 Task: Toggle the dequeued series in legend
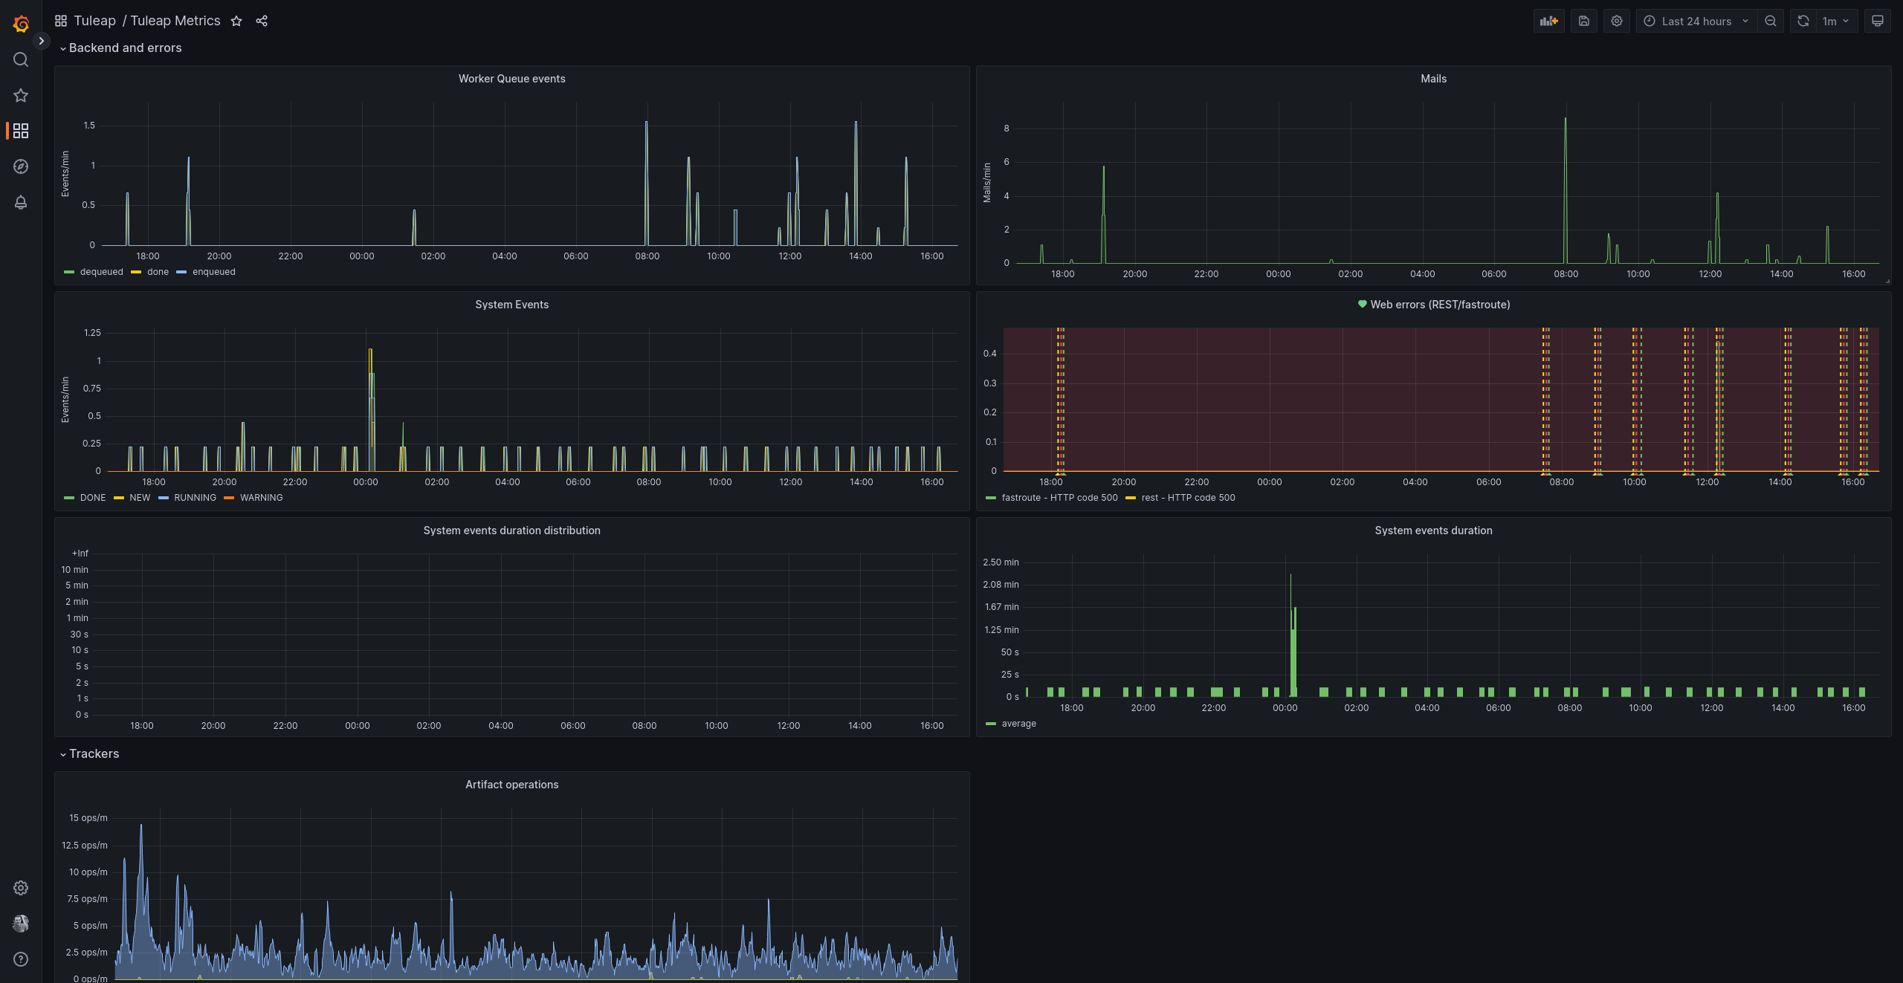pyautogui.click(x=101, y=272)
